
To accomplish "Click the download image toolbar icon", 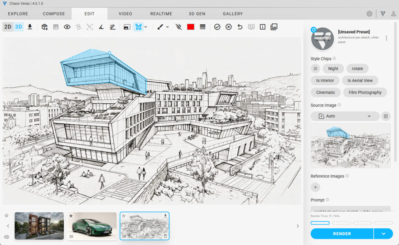I will [30, 27].
